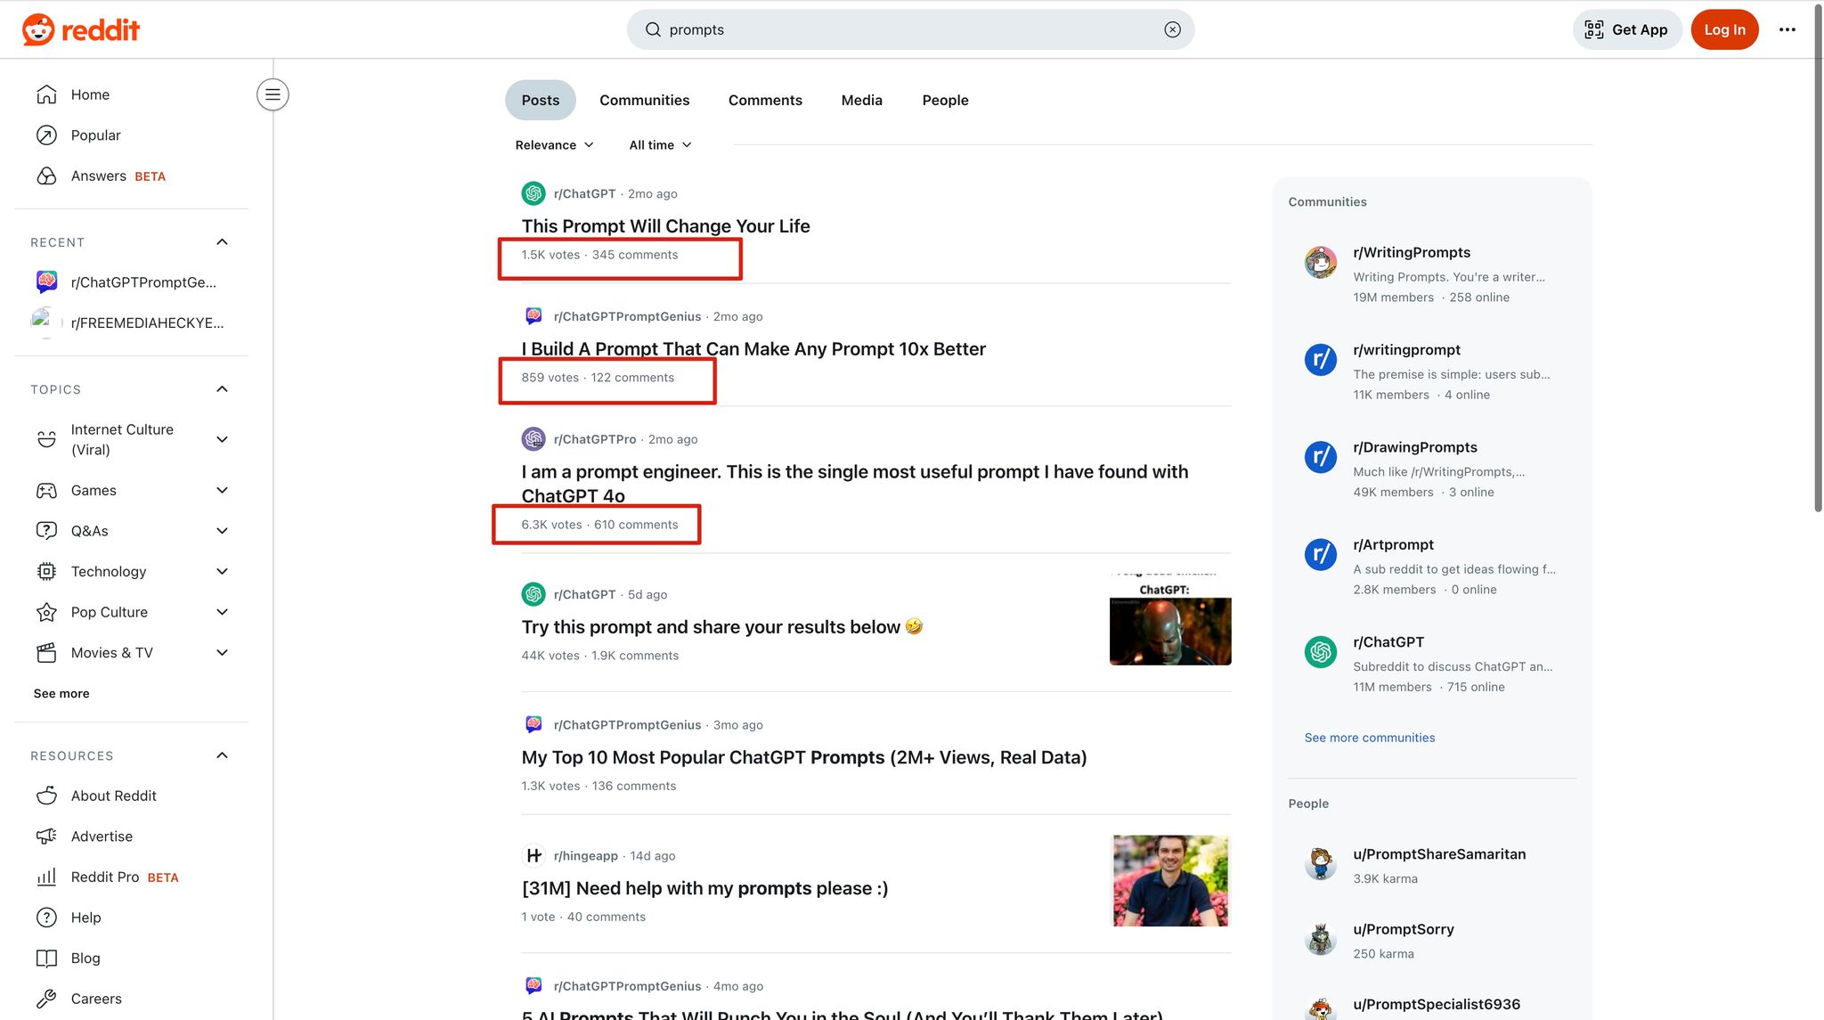Screen dimensions: 1824x1020
Task: Click See more communities link
Action: 1369,738
